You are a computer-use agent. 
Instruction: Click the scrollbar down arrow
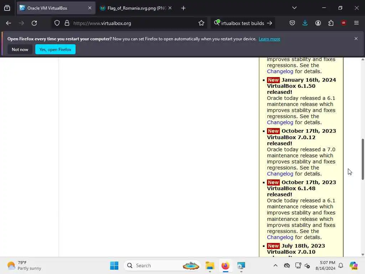(x=363, y=255)
